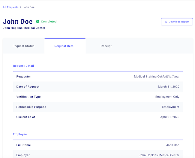Open the Receipt tab
The width and height of the screenshot is (195, 158).
[106, 46]
